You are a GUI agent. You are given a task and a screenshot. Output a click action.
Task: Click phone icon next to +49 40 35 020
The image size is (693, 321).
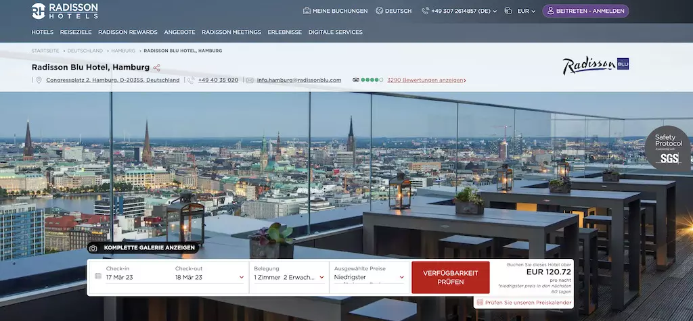pyautogui.click(x=190, y=80)
